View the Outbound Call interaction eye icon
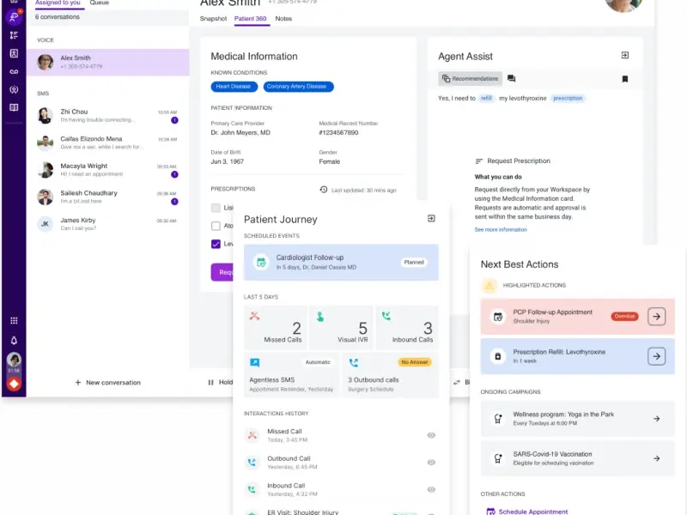This screenshot has width=687, height=515. point(431,463)
